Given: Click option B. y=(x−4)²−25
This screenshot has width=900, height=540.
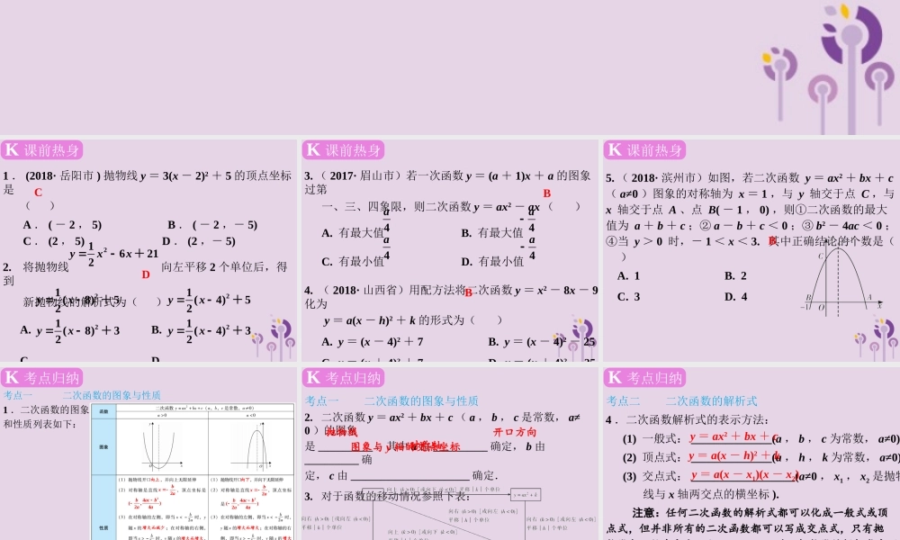Looking at the screenshot, I should click(x=542, y=342).
